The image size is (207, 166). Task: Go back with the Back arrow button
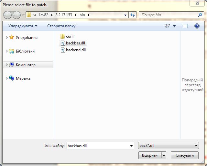7,15
